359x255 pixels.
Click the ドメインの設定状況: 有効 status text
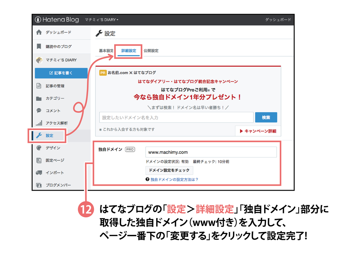[x=167, y=162]
